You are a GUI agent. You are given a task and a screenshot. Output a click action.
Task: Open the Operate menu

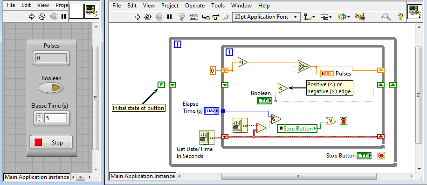pyautogui.click(x=195, y=6)
